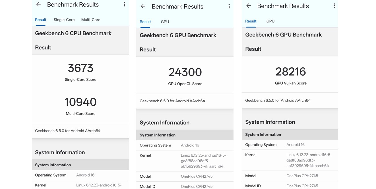The image size is (376, 189).
Task: Tap the GPU OpenCL Score of 24300
Action: 185,72
